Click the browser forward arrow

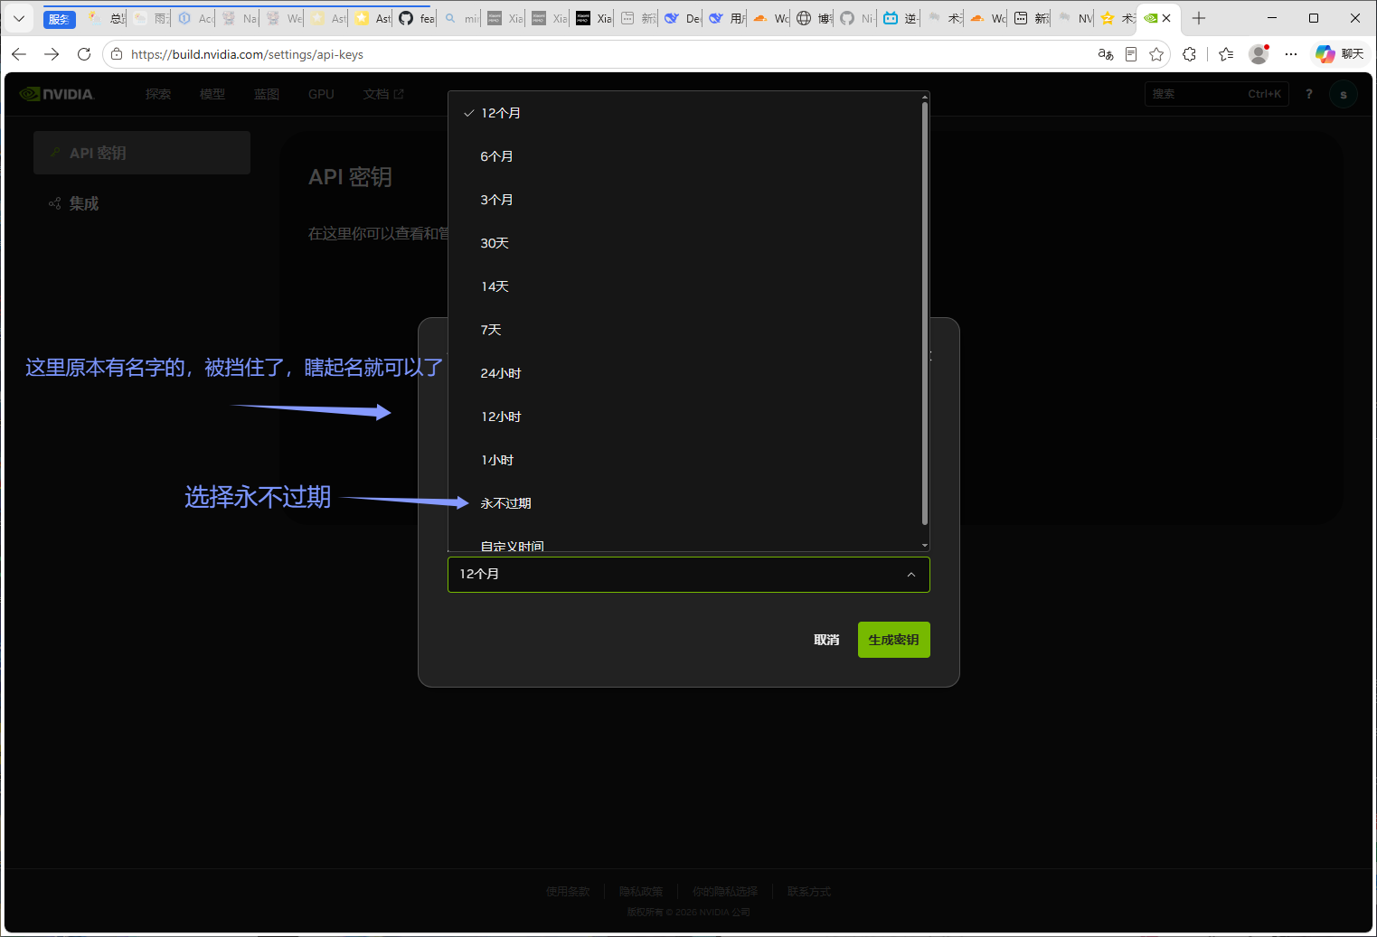52,54
